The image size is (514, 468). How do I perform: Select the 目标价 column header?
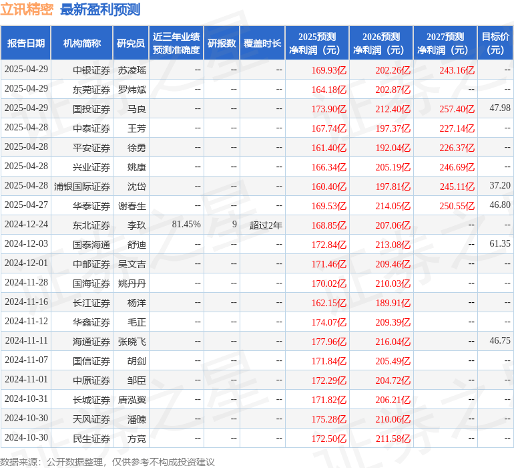click(495, 43)
